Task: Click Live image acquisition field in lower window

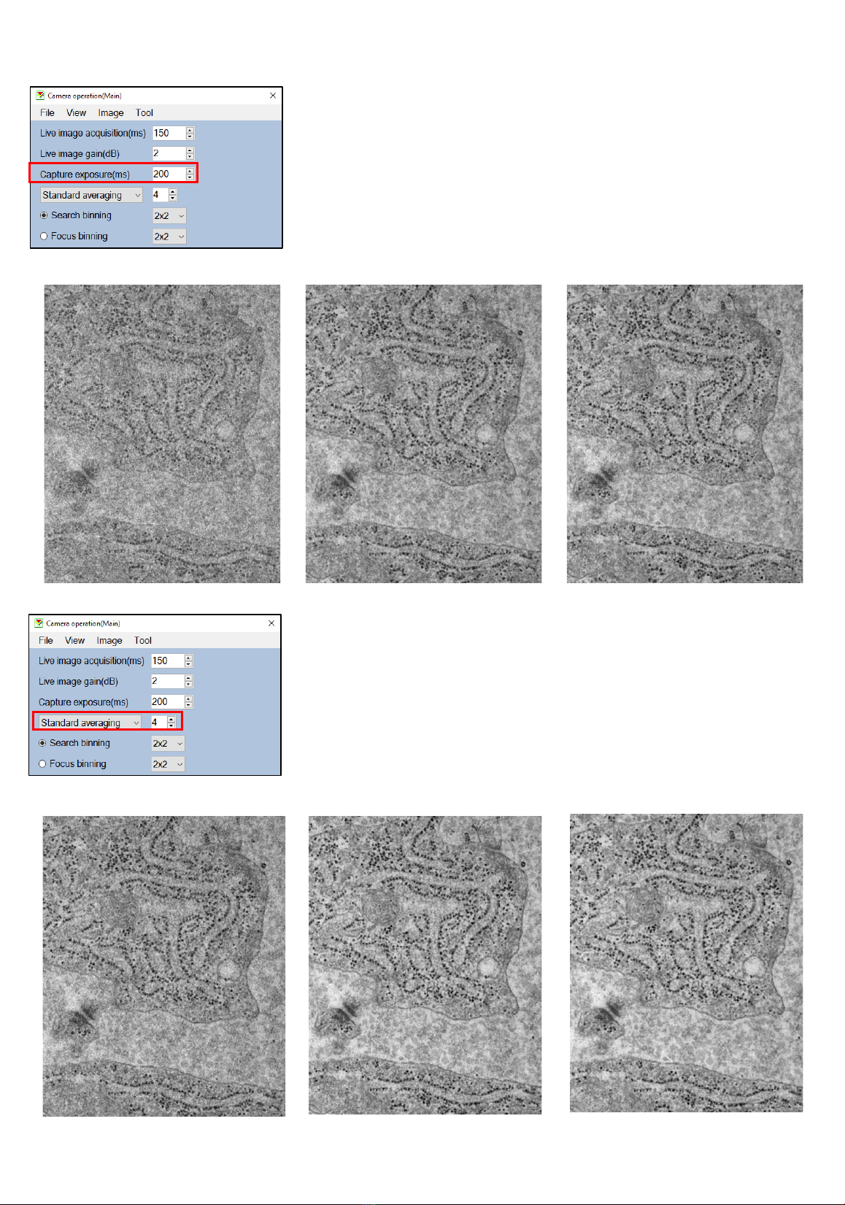Action: pyautogui.click(x=167, y=661)
